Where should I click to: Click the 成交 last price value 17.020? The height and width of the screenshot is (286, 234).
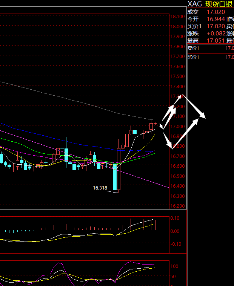tap(216, 12)
